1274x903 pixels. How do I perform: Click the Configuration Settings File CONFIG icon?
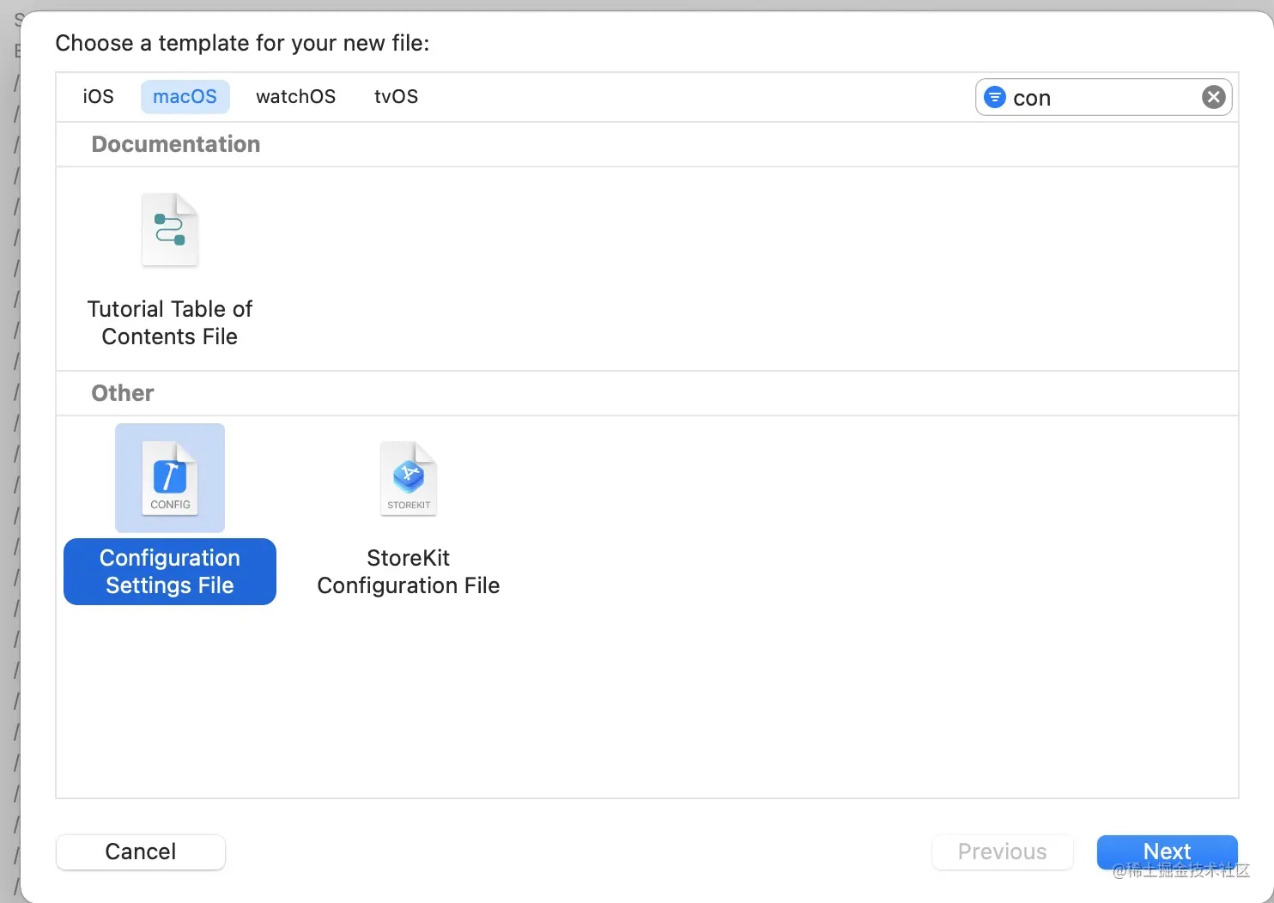(170, 478)
